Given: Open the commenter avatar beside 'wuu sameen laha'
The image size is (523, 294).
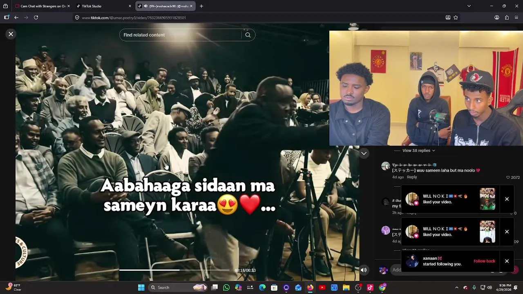Looking at the screenshot, I should pos(385,166).
